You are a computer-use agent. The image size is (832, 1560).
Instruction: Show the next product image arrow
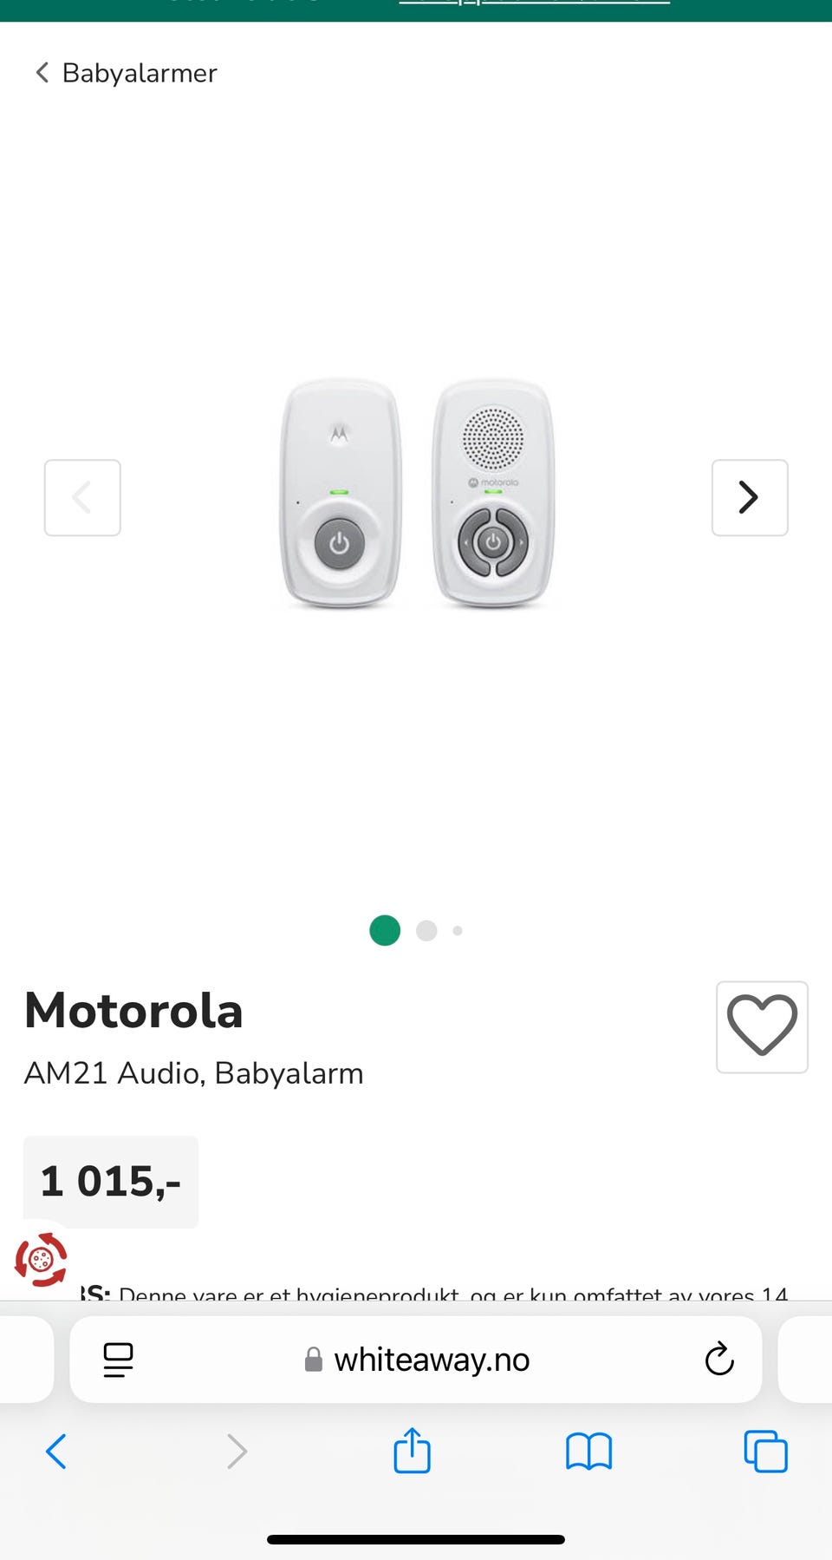[x=750, y=497]
